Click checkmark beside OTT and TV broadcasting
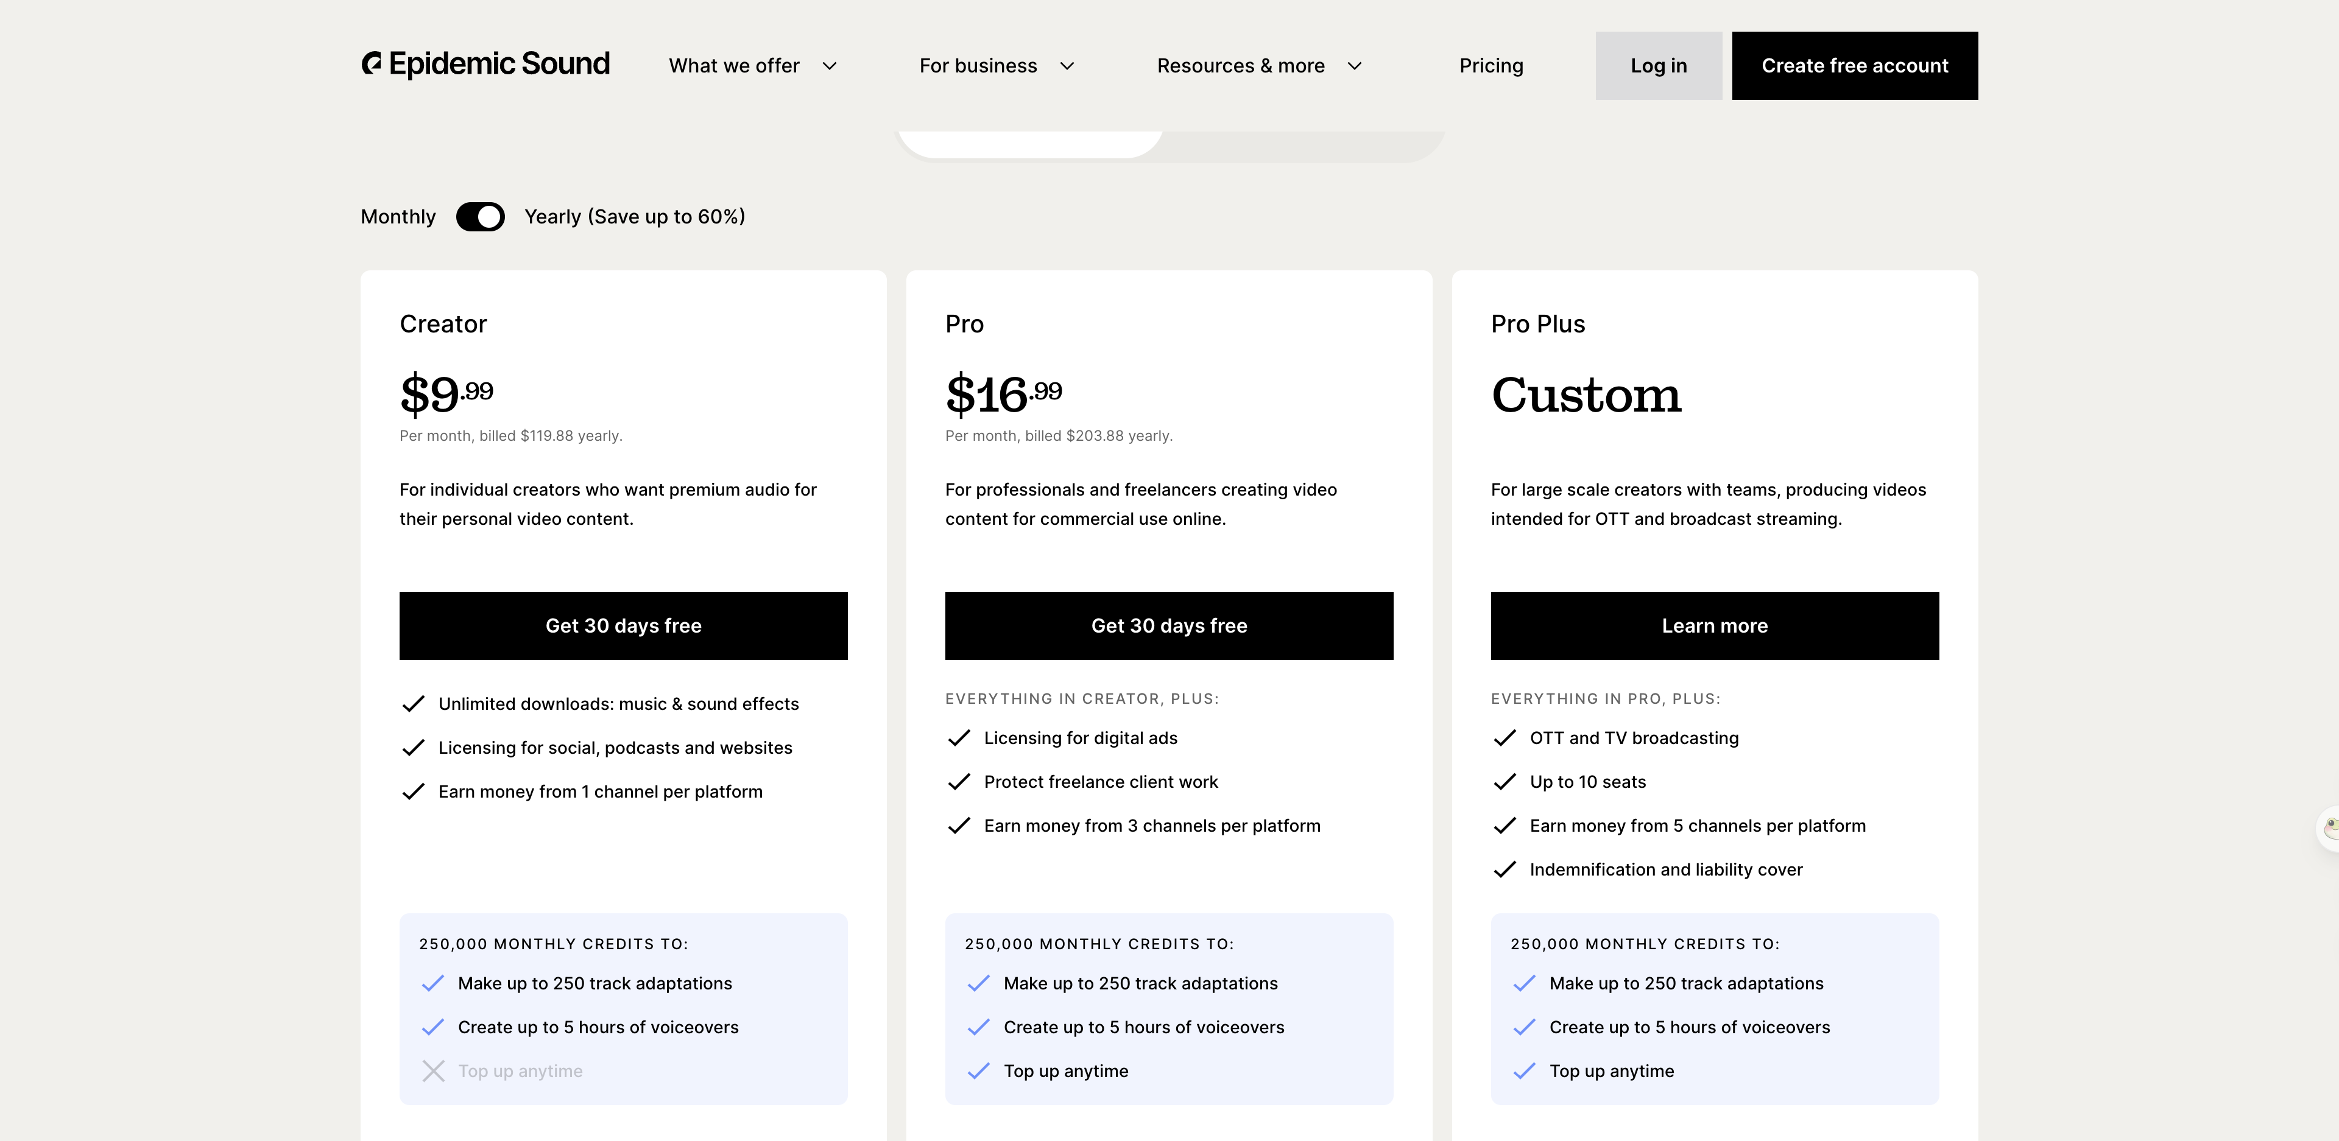This screenshot has height=1141, width=2339. 1505,738
